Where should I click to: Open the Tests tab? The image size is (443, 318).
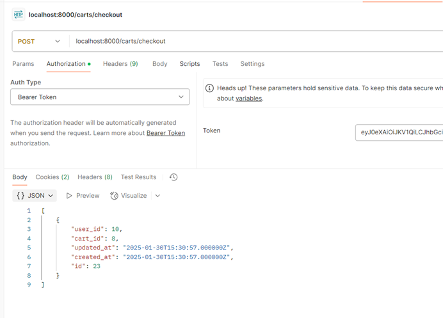point(220,64)
